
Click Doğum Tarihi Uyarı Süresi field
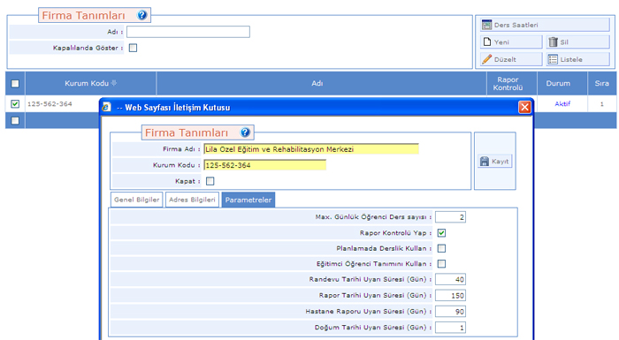coord(450,328)
